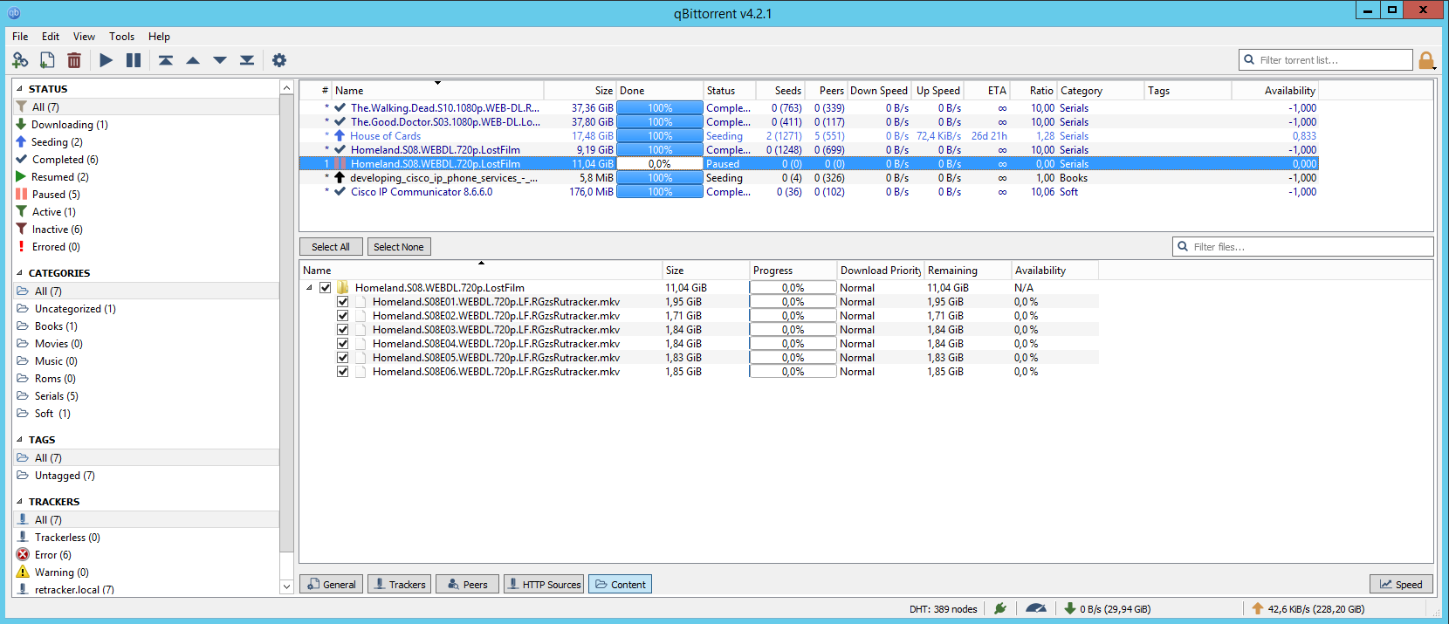Move torrent to bottom of queue icon
Screen dimensions: 1449x624
[247, 60]
